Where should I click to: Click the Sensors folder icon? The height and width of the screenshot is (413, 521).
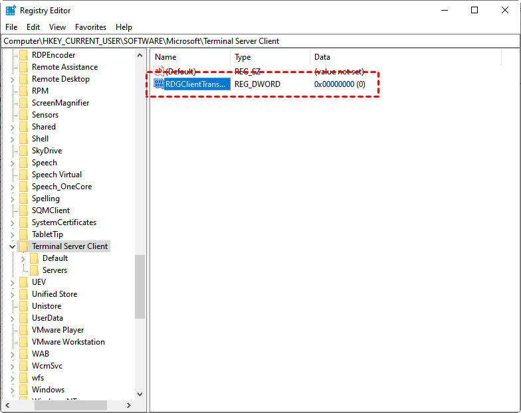coord(24,115)
